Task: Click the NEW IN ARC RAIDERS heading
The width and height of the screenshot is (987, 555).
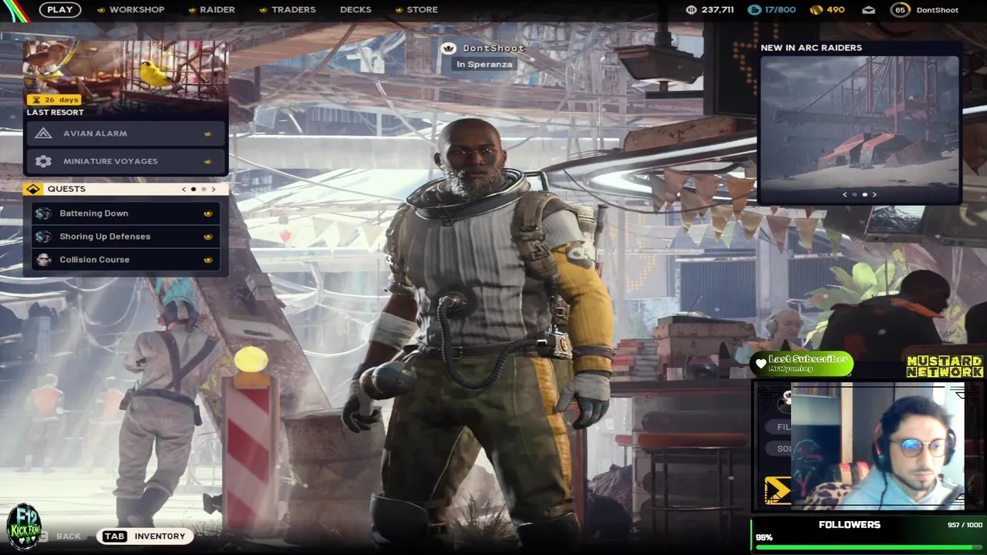Action: (811, 48)
